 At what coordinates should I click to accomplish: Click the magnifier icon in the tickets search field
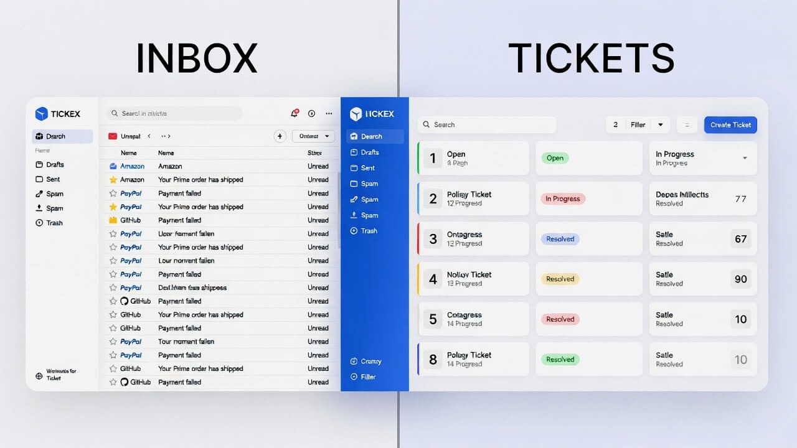427,124
